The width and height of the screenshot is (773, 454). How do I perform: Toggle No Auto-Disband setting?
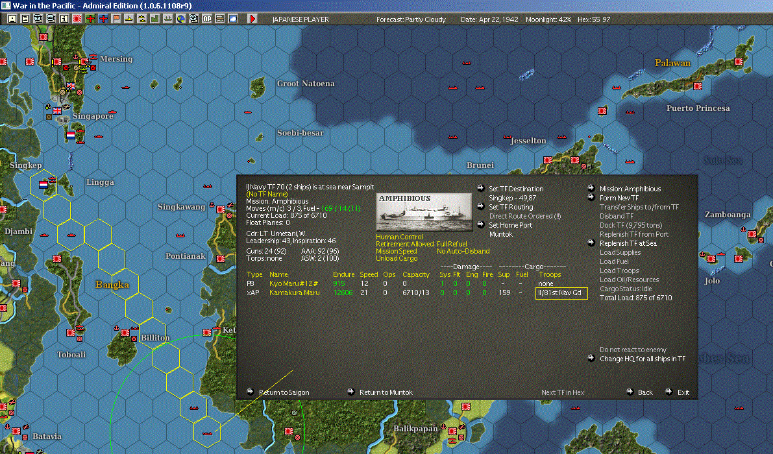click(x=463, y=251)
